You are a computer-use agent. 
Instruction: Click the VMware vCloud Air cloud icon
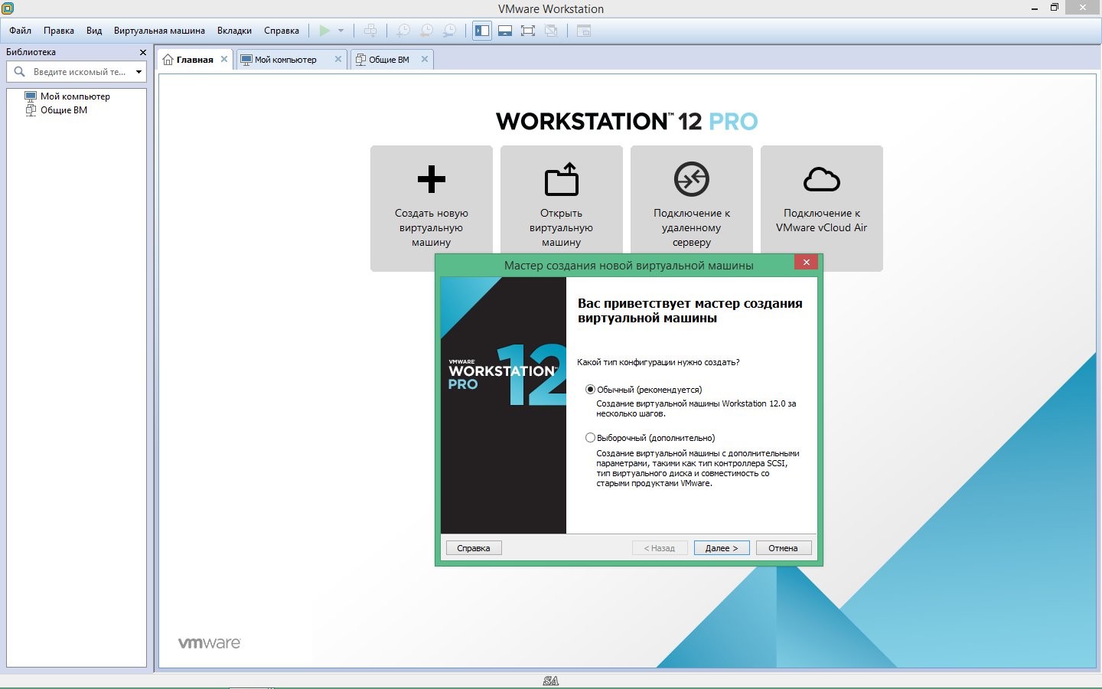point(821,179)
